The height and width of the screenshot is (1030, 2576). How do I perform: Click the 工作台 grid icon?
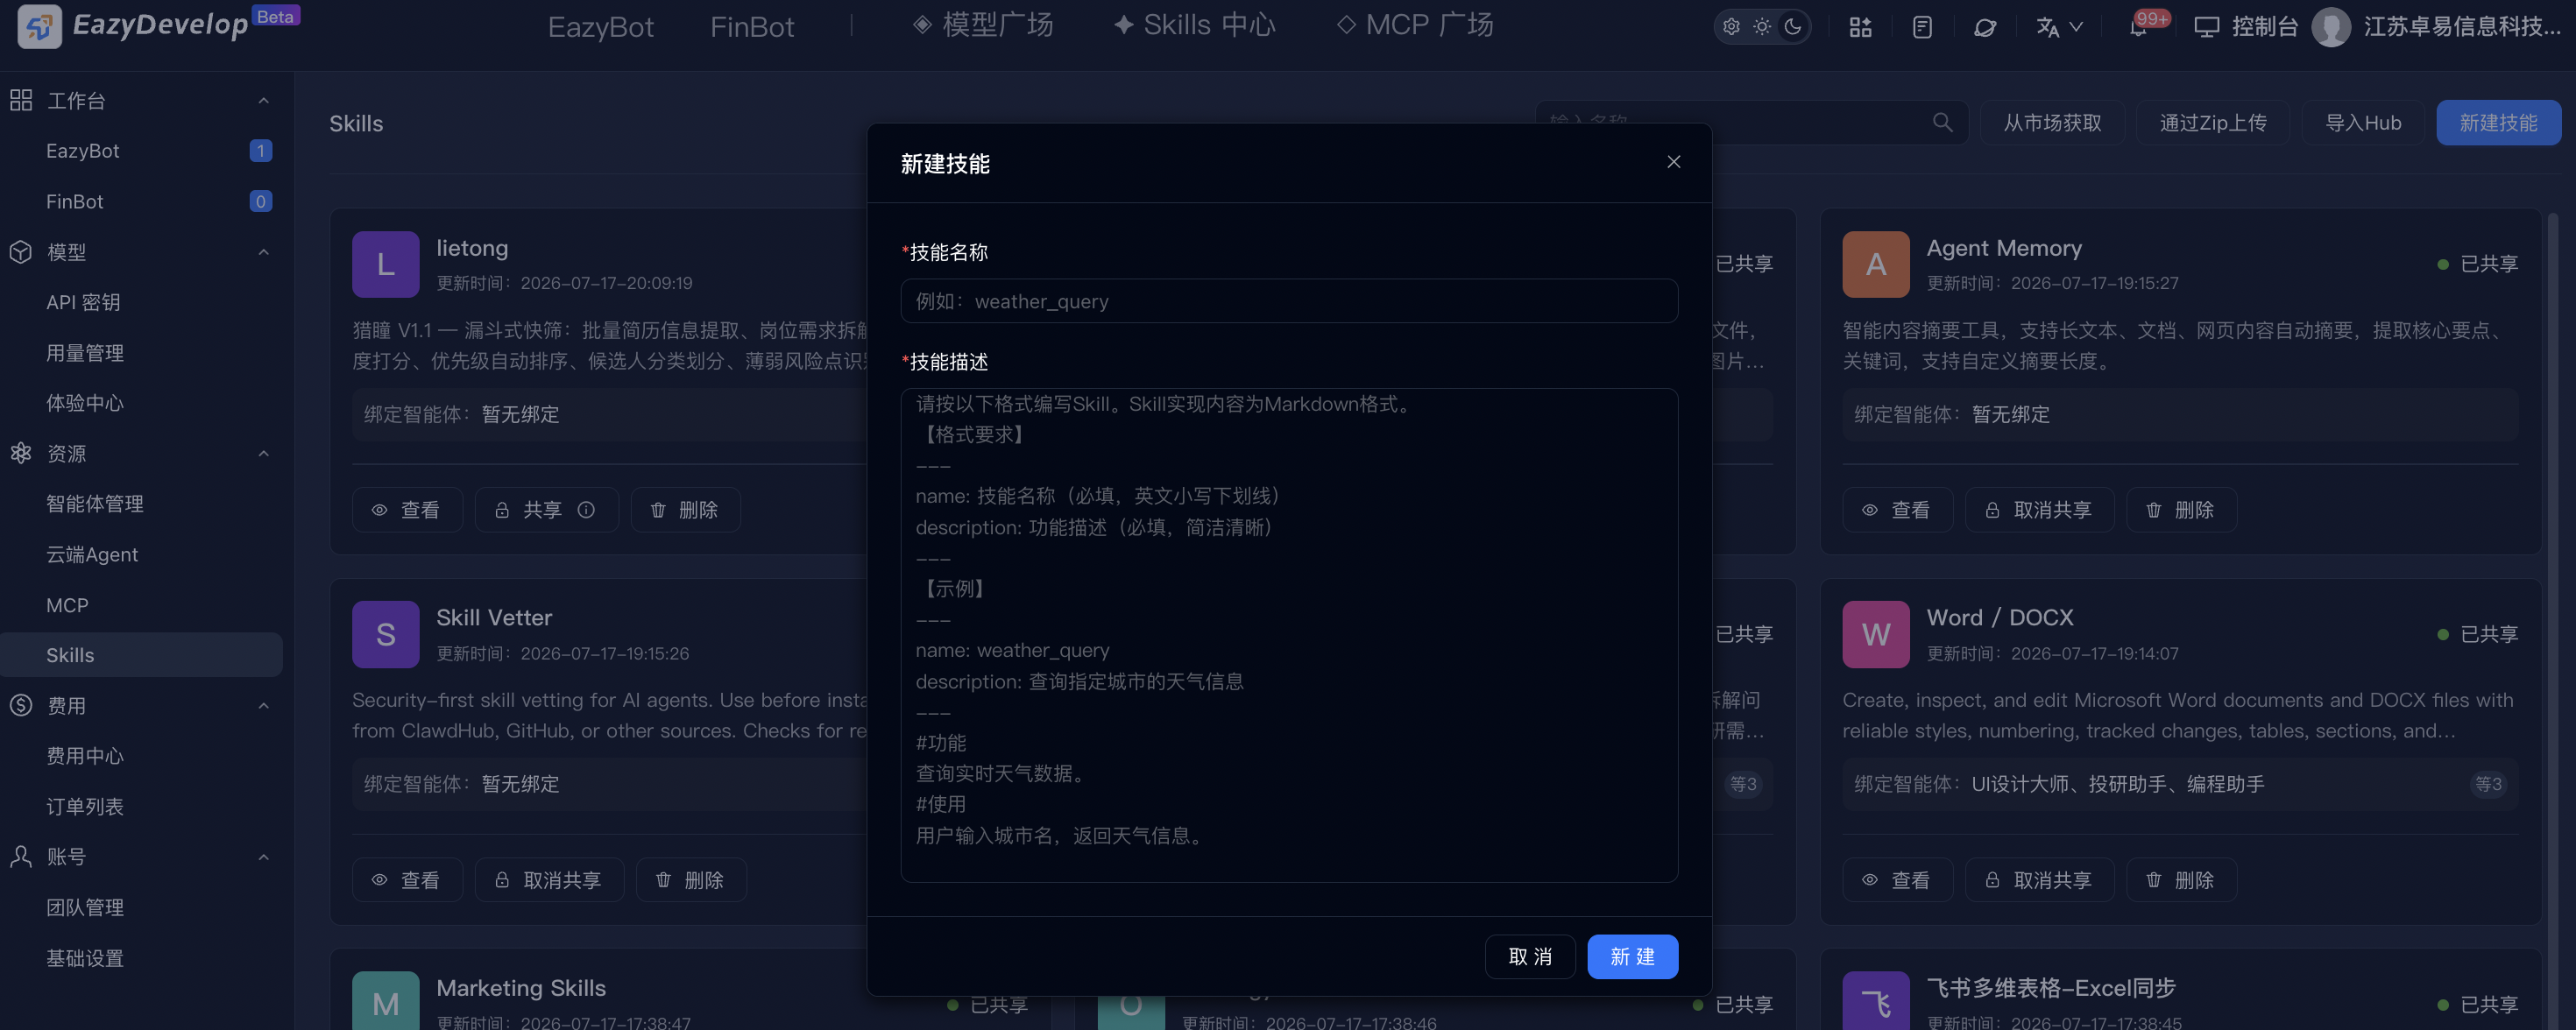(21, 100)
